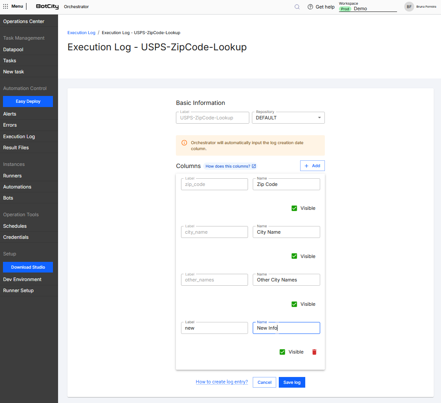Click the Download Studio button

point(28,267)
